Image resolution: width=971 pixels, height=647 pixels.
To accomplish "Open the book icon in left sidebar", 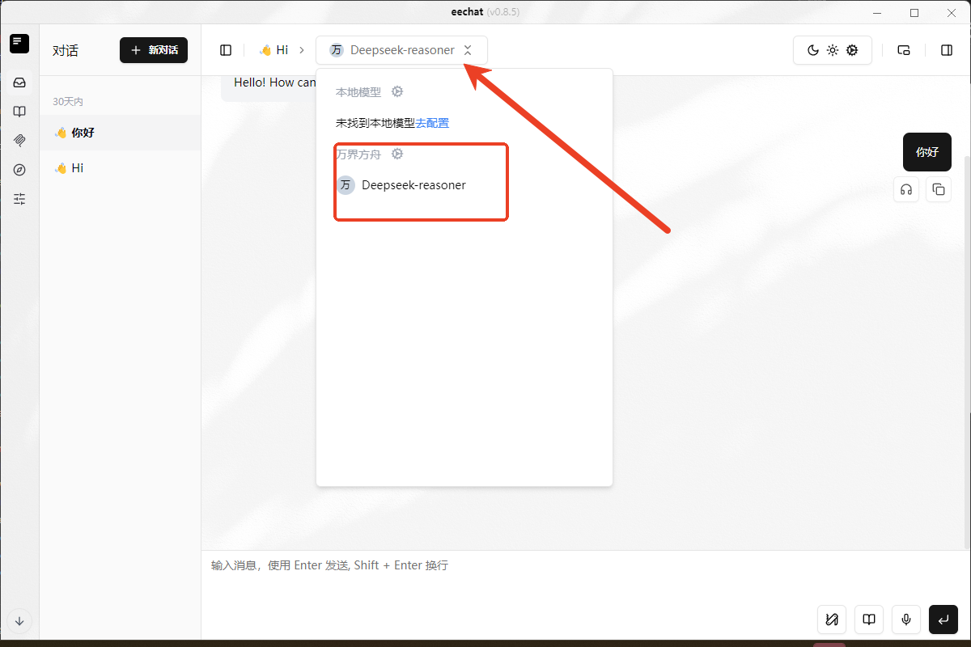I will 19,112.
